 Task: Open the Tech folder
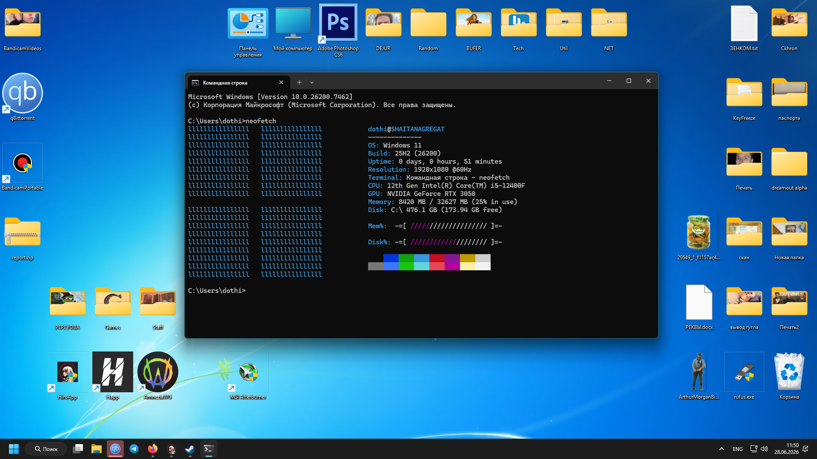[x=519, y=29]
